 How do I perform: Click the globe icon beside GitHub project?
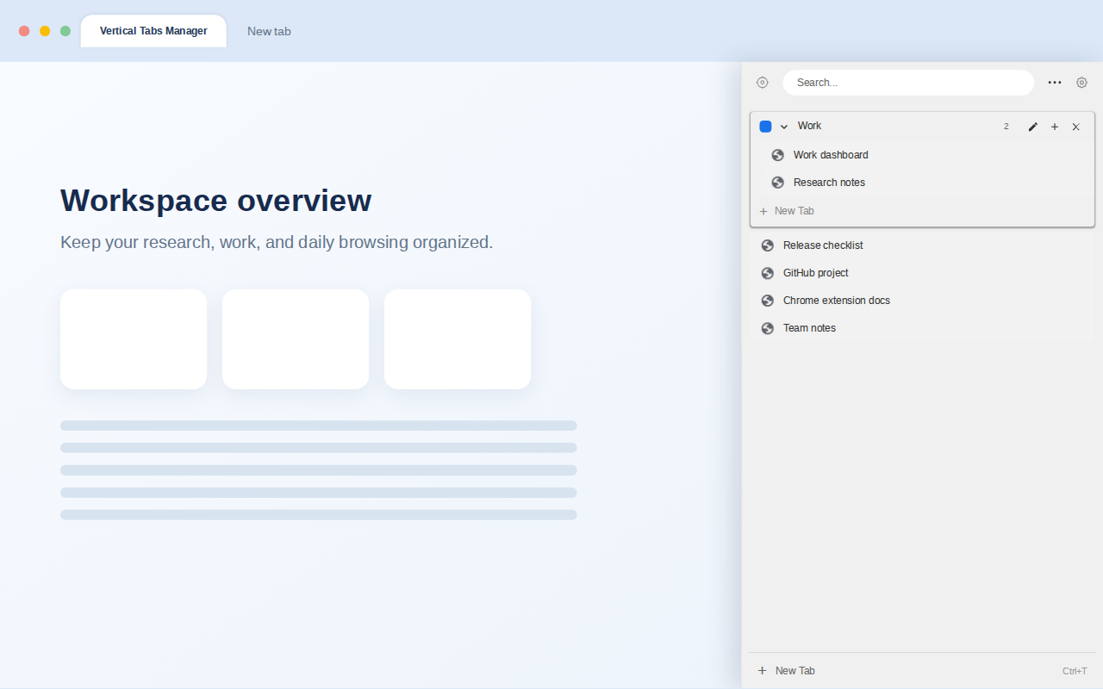[768, 273]
